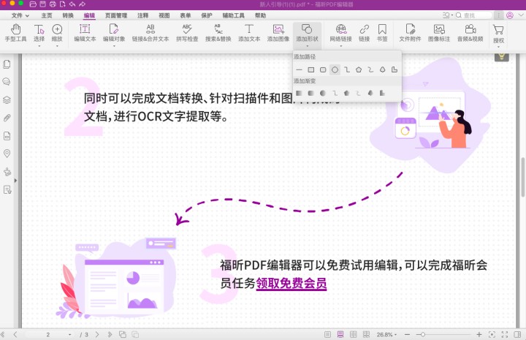Screen dimensions: 526x340
Task: Add a rounded rectangle path shape
Action: (323, 69)
